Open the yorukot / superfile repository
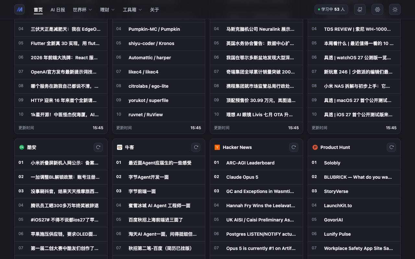Screen dimensions: 415x259 pyautogui.click(x=159, y=100)
